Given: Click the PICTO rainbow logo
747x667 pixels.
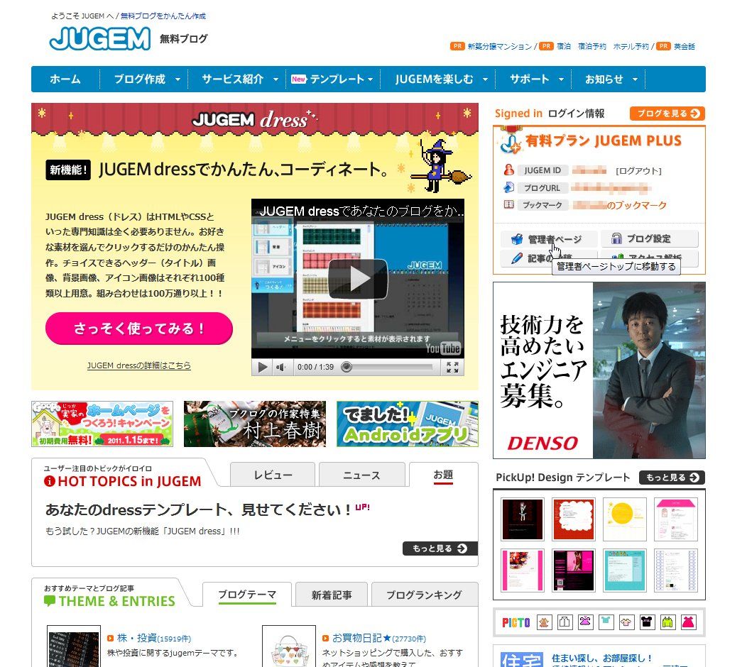Looking at the screenshot, I should coord(516,622).
